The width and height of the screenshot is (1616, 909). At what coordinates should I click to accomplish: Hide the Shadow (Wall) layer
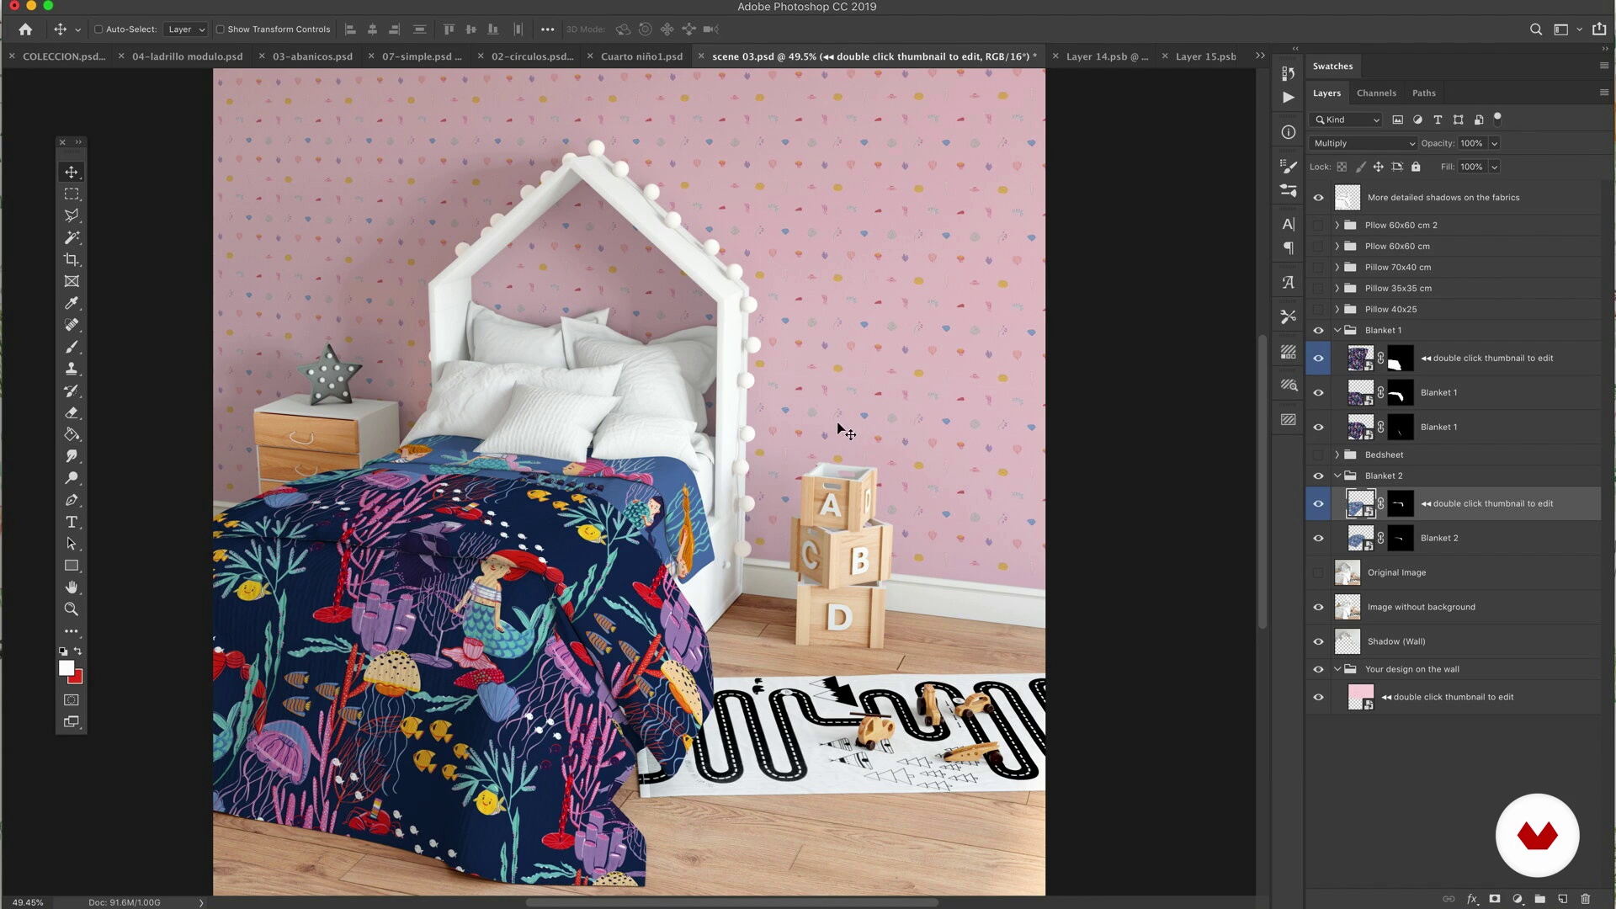click(1318, 642)
